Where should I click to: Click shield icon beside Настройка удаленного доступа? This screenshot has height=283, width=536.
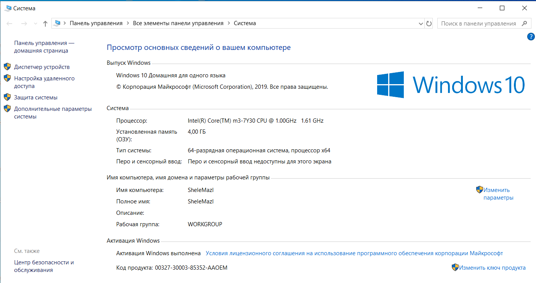pos(7,78)
